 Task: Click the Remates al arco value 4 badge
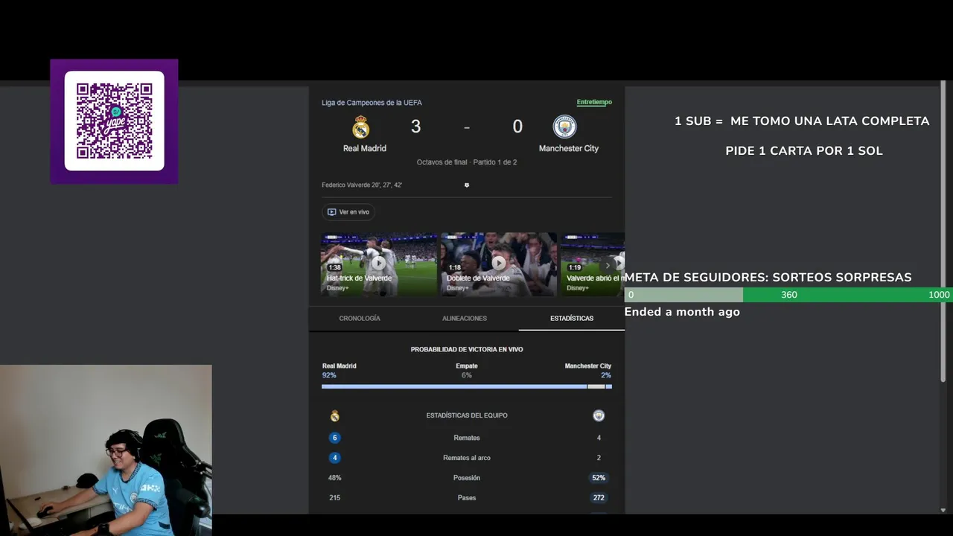pos(334,458)
